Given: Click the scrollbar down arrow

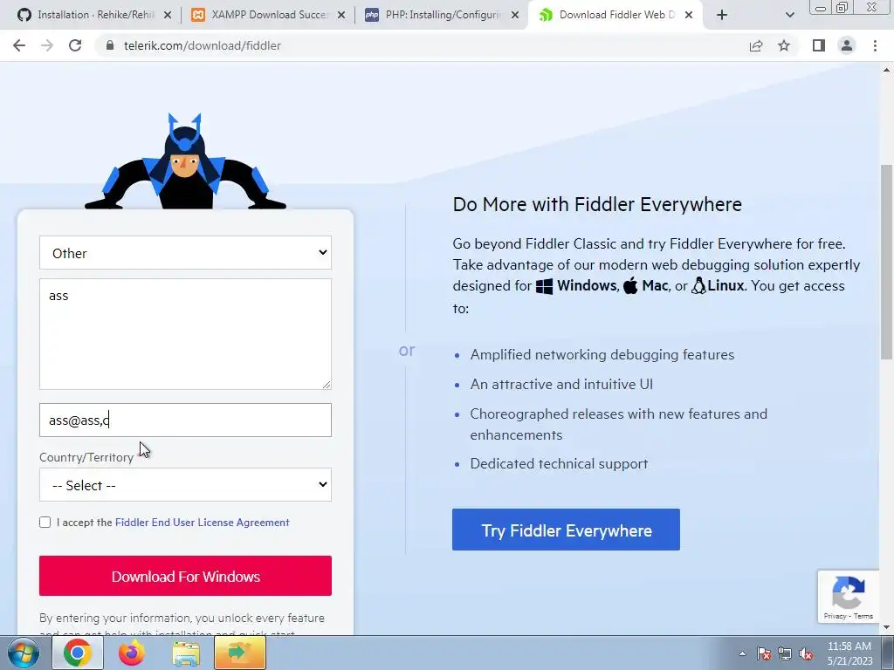Looking at the screenshot, I should coord(886,627).
